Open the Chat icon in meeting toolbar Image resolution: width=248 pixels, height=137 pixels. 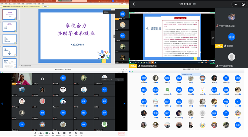click(x=65, y=134)
